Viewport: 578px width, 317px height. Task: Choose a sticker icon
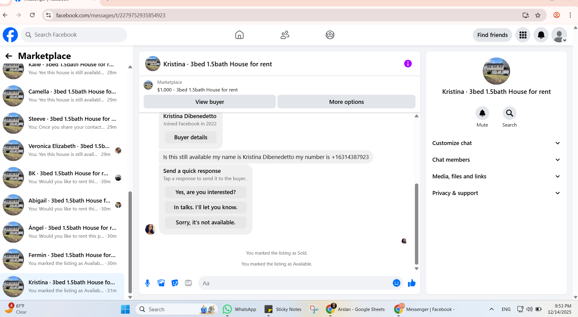(175, 283)
